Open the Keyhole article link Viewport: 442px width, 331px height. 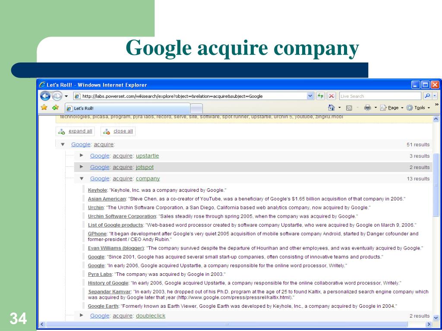97,190
